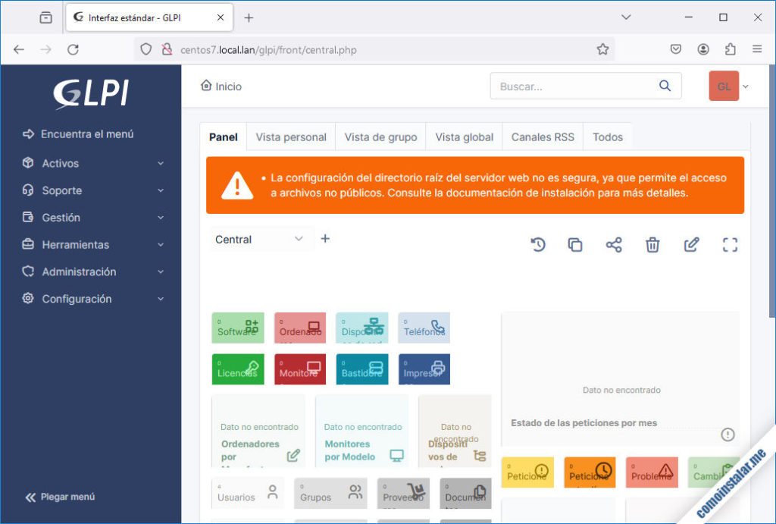Open the Central dashboard selector
This screenshot has height=524, width=776.
click(x=261, y=239)
